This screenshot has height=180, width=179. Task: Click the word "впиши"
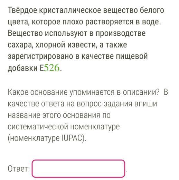pos(145,104)
